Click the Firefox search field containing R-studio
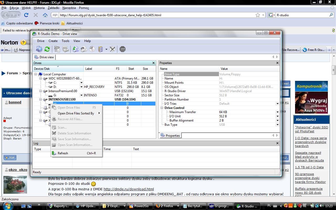 pyautogui.click(x=302, y=15)
